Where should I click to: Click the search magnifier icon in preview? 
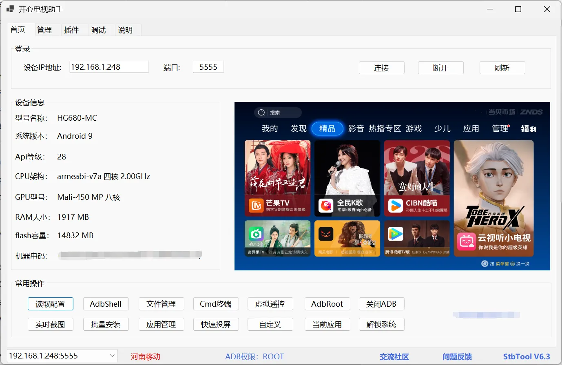[261, 113]
